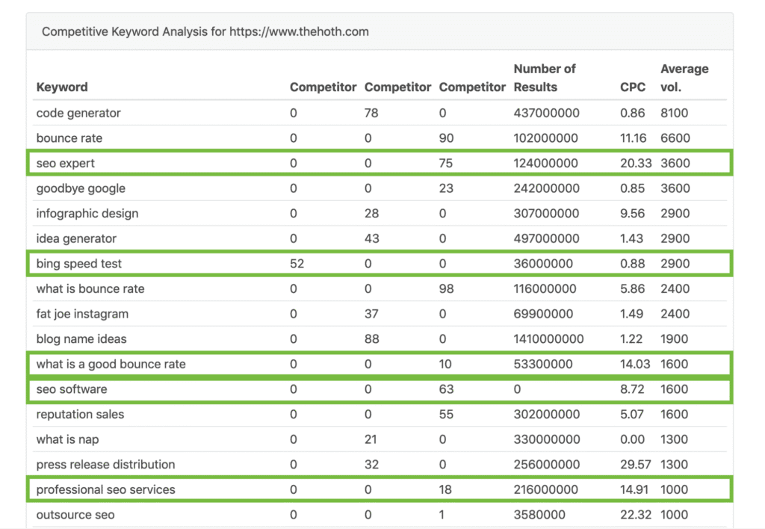Click the 'fat joe instagram' keyword
The height and width of the screenshot is (529, 765).
(x=82, y=314)
